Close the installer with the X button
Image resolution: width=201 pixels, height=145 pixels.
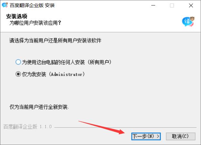[191, 5]
